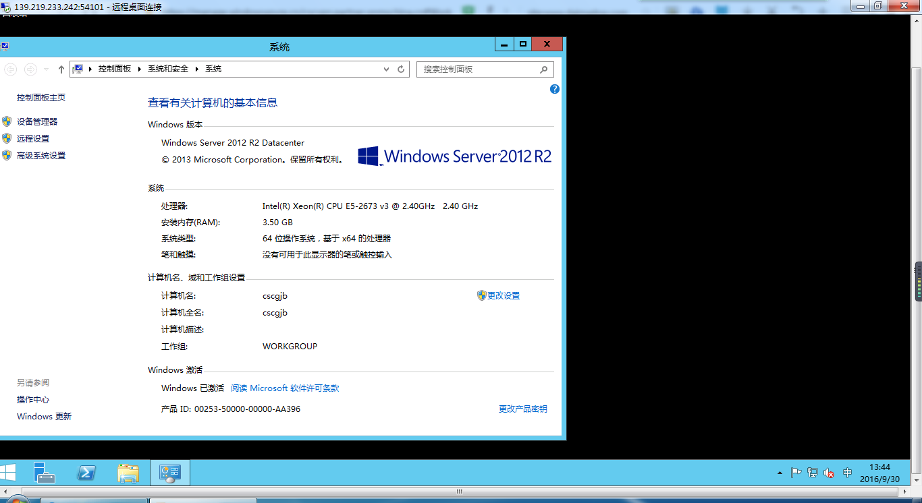Click the Windows Server 2012 R2 logo
Image resolution: width=922 pixels, height=503 pixels.
coord(454,156)
